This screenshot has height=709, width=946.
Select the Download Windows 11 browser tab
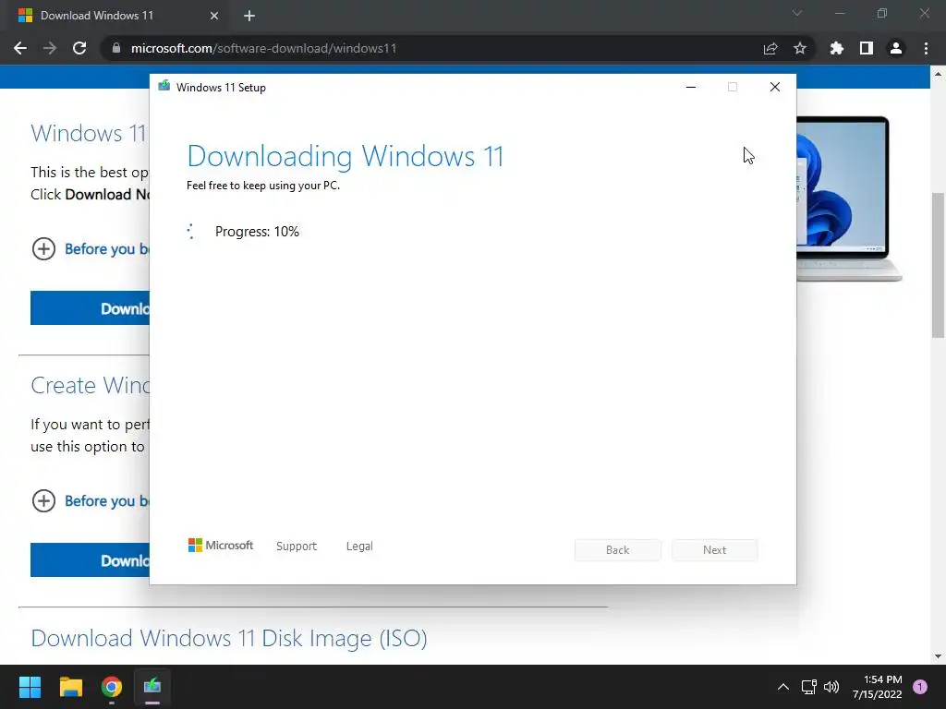[x=117, y=16]
